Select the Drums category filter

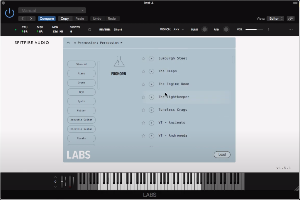point(81,83)
